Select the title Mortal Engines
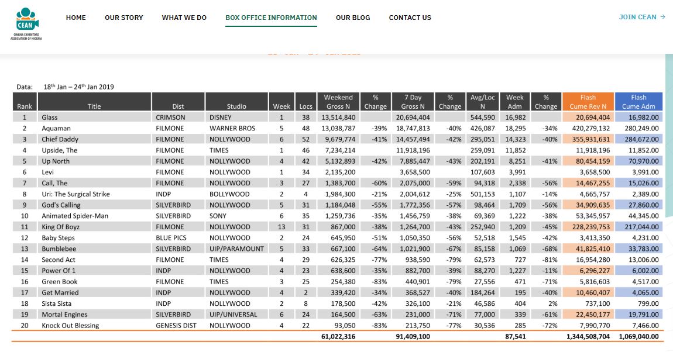The image size is (673, 352). [x=64, y=315]
